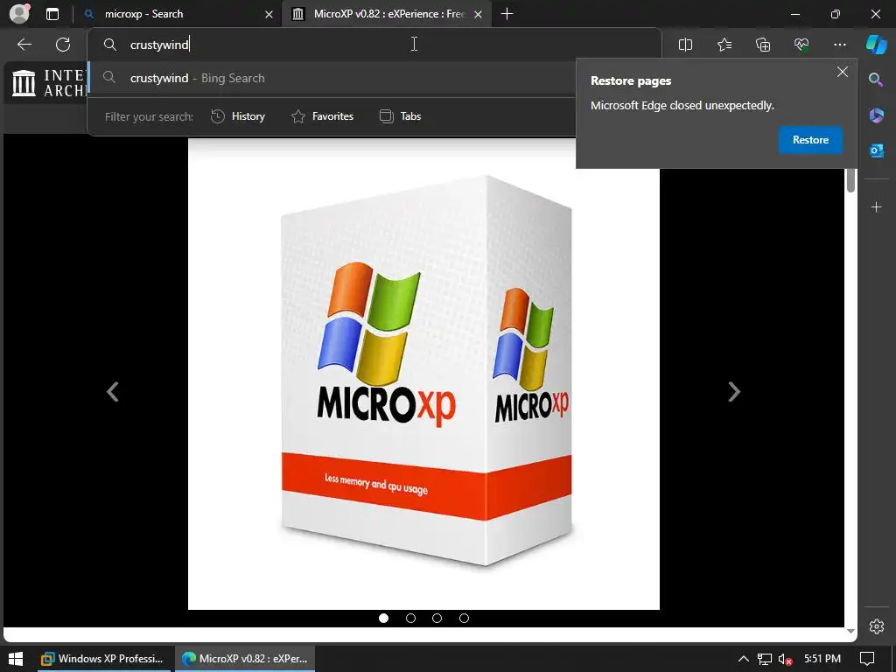Open the notification center icon

[x=867, y=659]
